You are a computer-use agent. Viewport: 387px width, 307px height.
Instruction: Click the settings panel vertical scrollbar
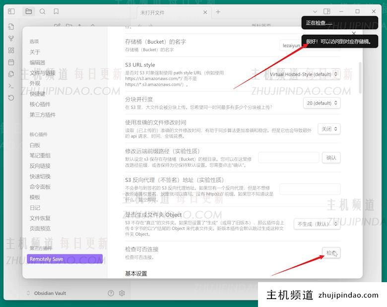click(360, 78)
